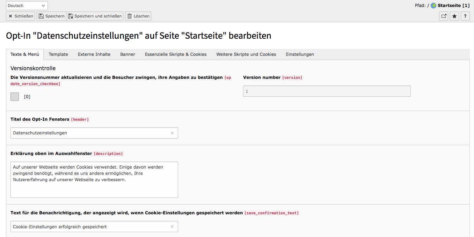Open the Banner tab
The height and width of the screenshot is (237, 474).
click(127, 54)
